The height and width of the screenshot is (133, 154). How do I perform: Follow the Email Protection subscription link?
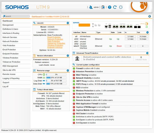click(54, 37)
